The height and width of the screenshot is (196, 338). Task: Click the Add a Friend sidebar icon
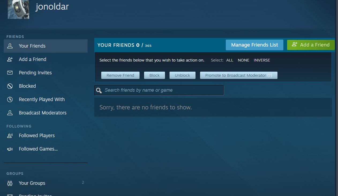[x=10, y=59]
